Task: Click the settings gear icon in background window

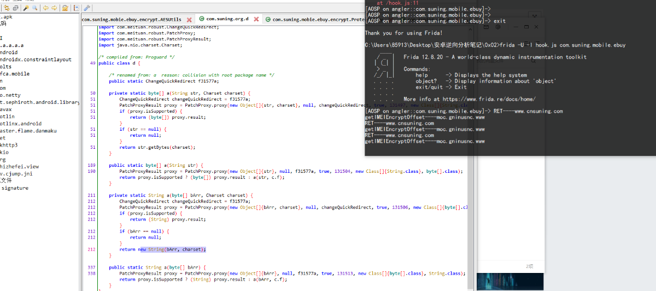Action: coord(498,27)
